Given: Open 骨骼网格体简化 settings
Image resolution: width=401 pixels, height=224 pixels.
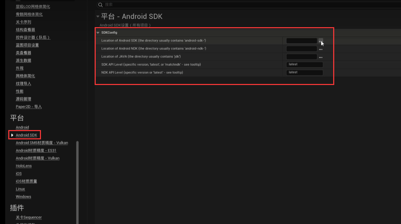Looking at the screenshot, I should pyautogui.click(x=29, y=14).
